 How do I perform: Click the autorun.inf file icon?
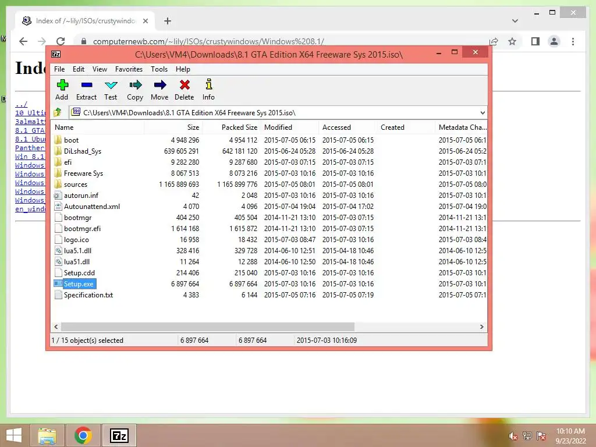click(x=58, y=196)
